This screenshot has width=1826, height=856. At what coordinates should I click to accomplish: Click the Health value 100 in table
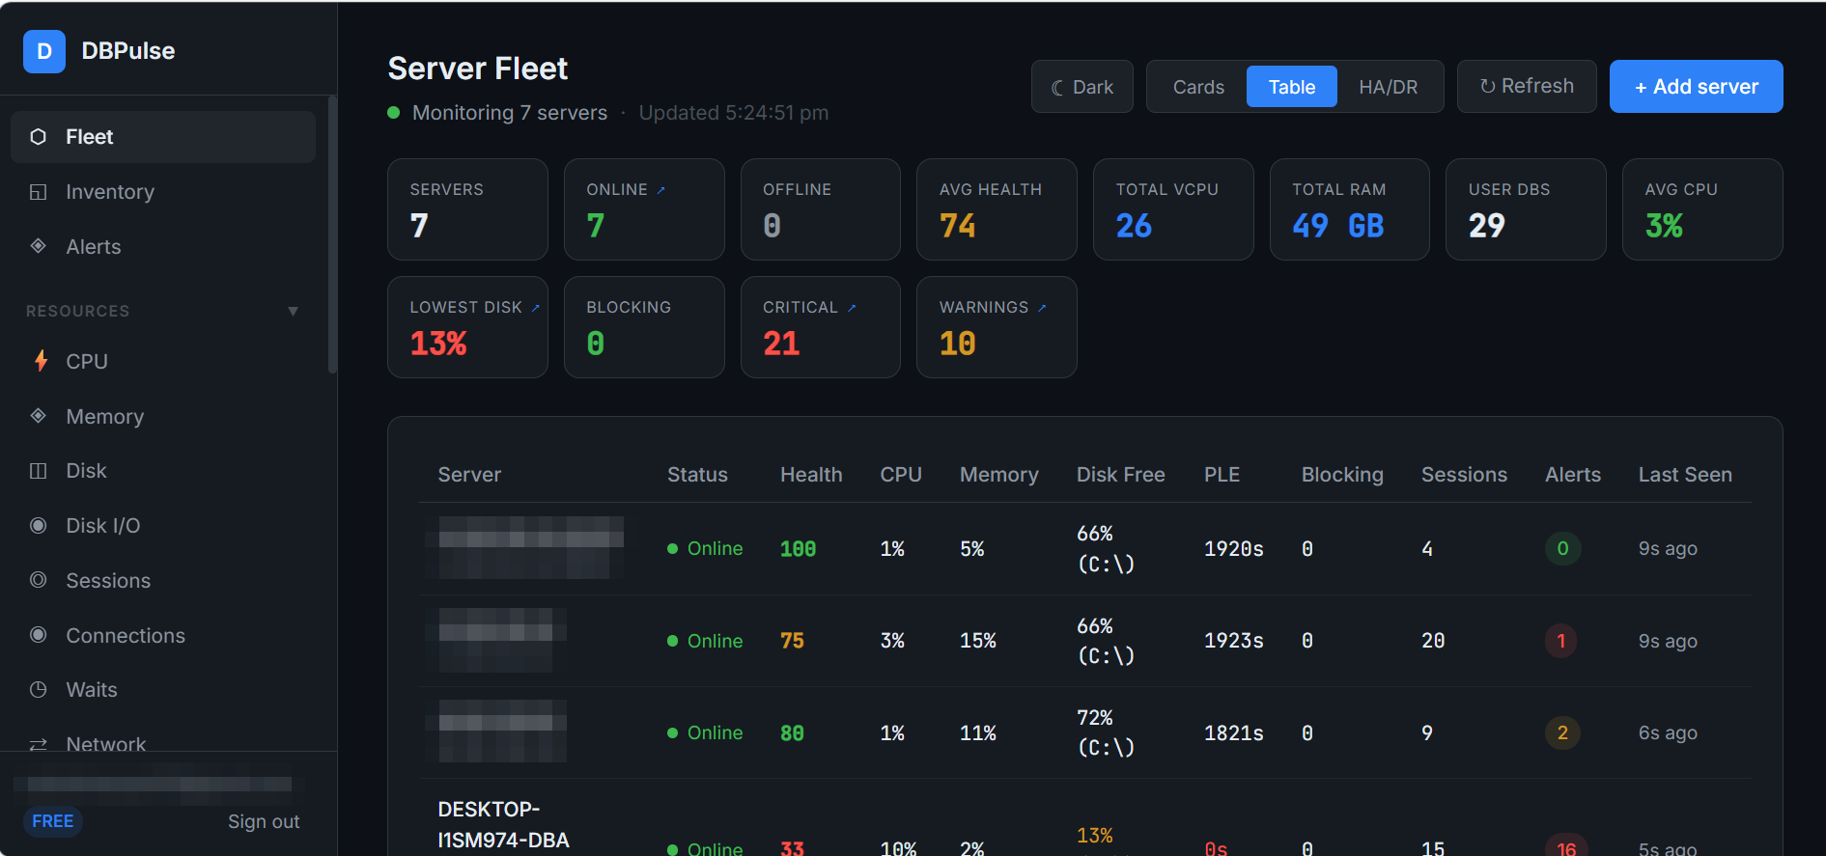[x=799, y=549]
